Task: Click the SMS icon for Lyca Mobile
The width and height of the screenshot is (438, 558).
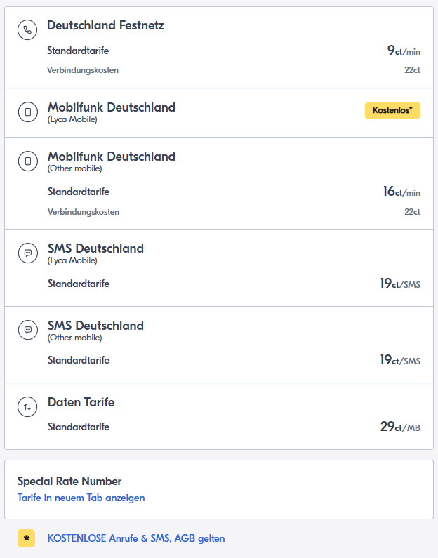Action: pos(28,253)
